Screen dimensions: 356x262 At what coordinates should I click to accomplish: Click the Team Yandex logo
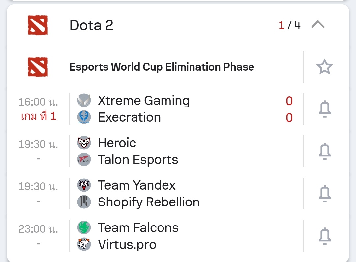pyautogui.click(x=84, y=185)
